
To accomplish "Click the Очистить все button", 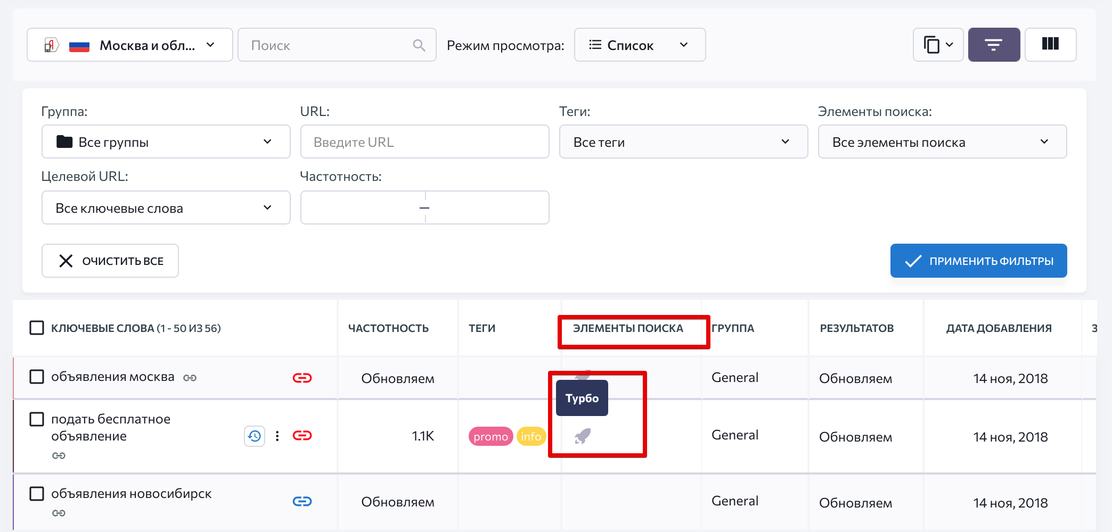I will tap(110, 261).
